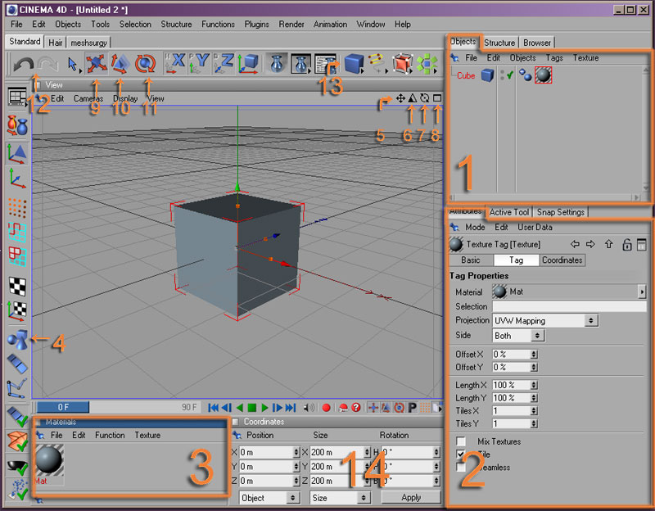Switch to the Browser tab

point(537,43)
